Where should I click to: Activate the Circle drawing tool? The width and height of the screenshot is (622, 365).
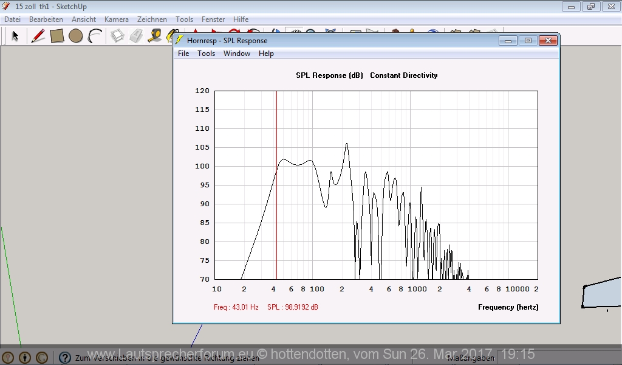(75, 36)
